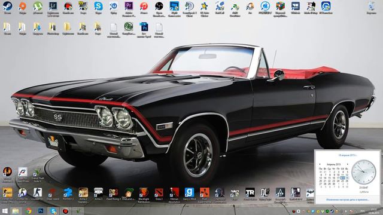This screenshot has width=383, height=215.
Task: Open the green circular emblem desktop icon
Action: click(x=129, y=29)
